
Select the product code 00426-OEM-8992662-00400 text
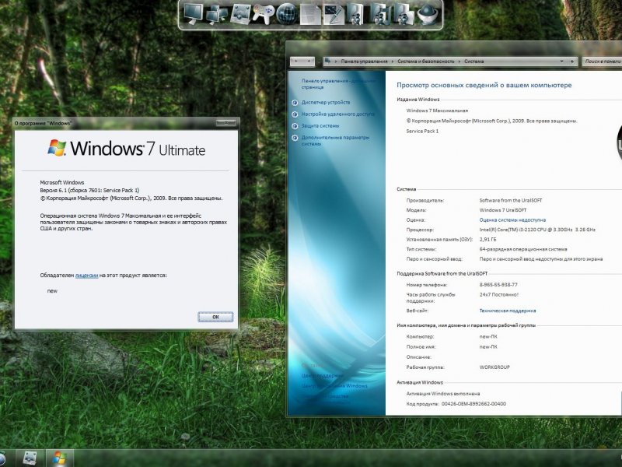pyautogui.click(x=473, y=404)
